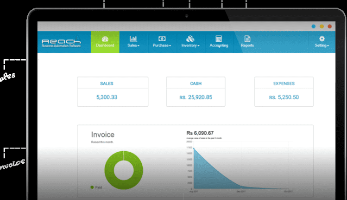Click the Reach Business Automation Software logo

(x=61, y=43)
